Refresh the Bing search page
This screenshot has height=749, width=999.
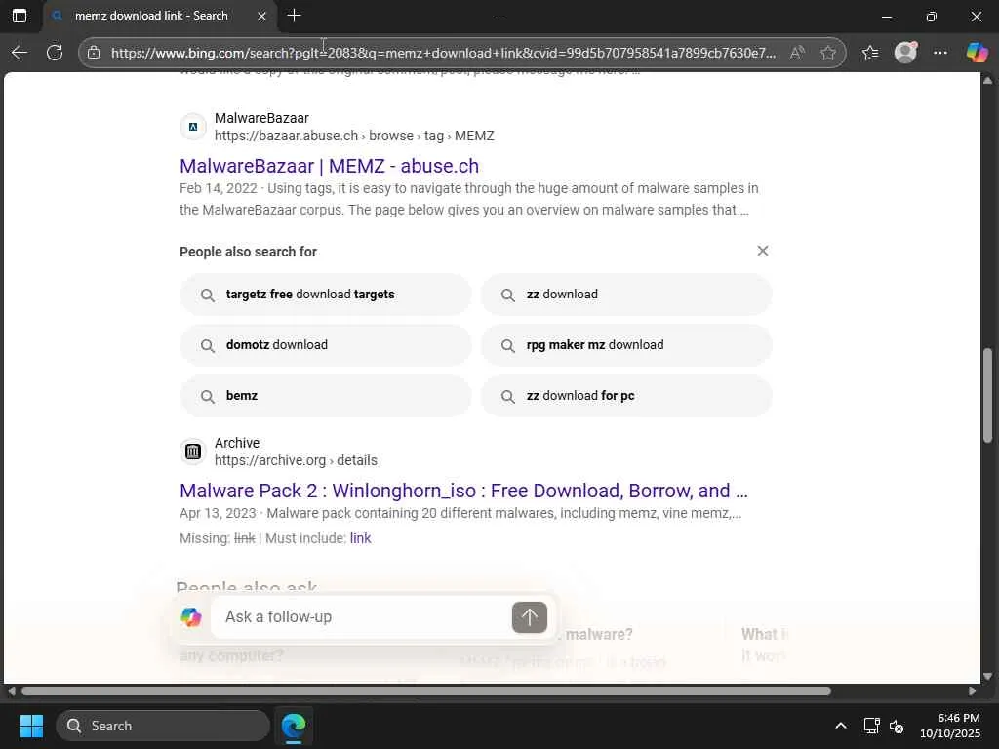(55, 53)
